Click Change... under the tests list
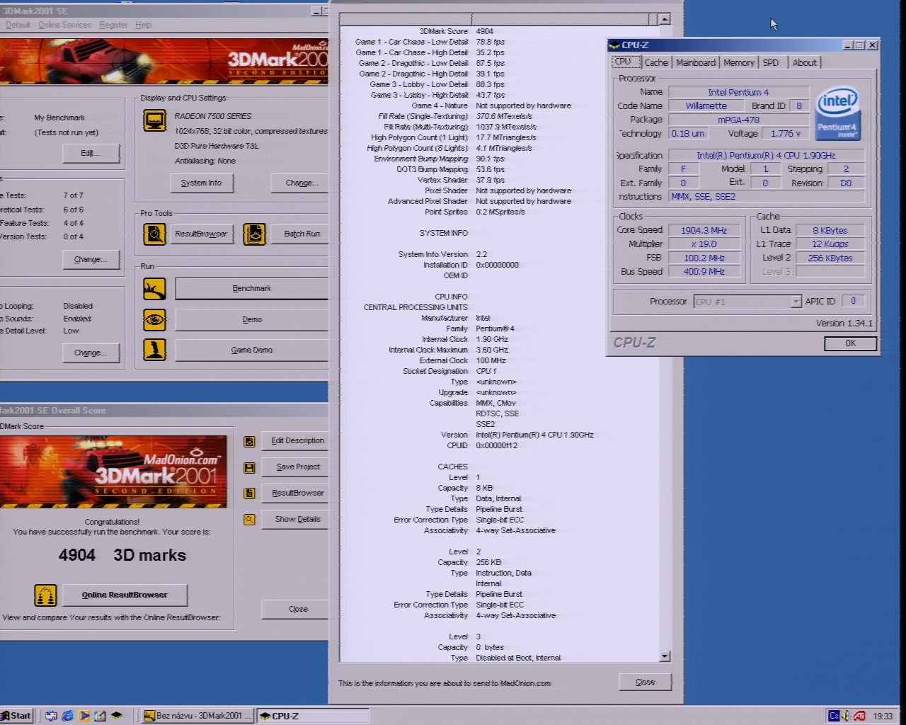The image size is (906, 725). coord(91,259)
